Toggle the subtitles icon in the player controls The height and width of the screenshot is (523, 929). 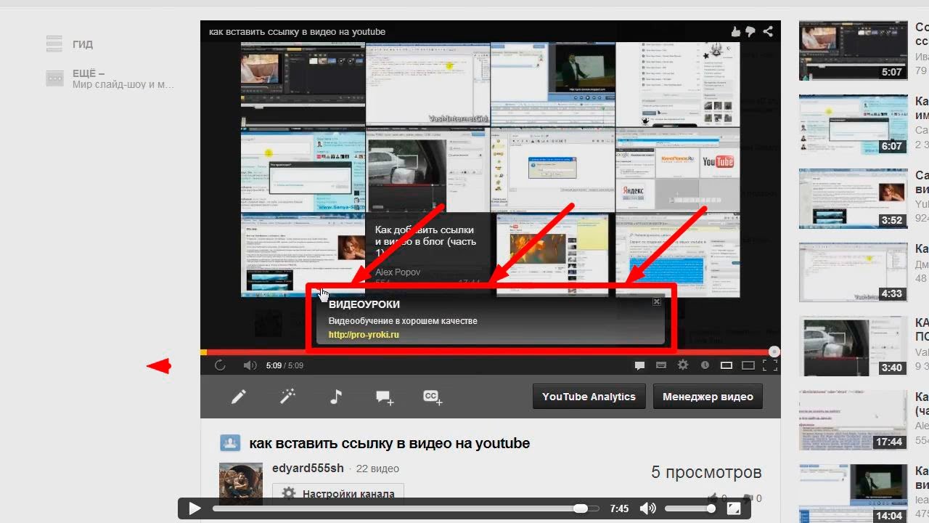tap(661, 365)
